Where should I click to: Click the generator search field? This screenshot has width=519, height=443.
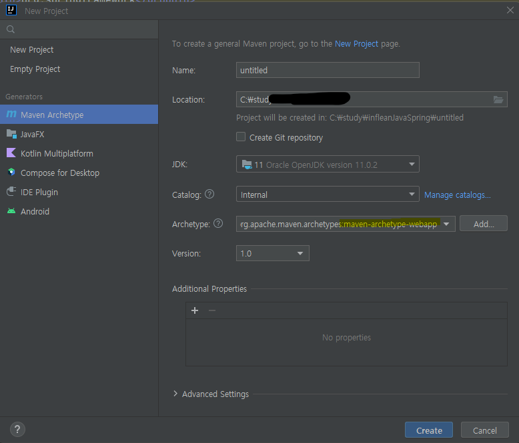[x=79, y=29]
